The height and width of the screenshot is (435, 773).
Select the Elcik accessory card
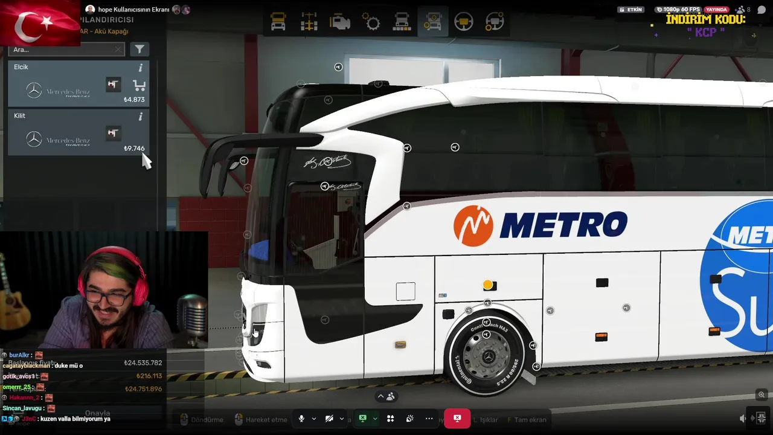tap(79, 83)
